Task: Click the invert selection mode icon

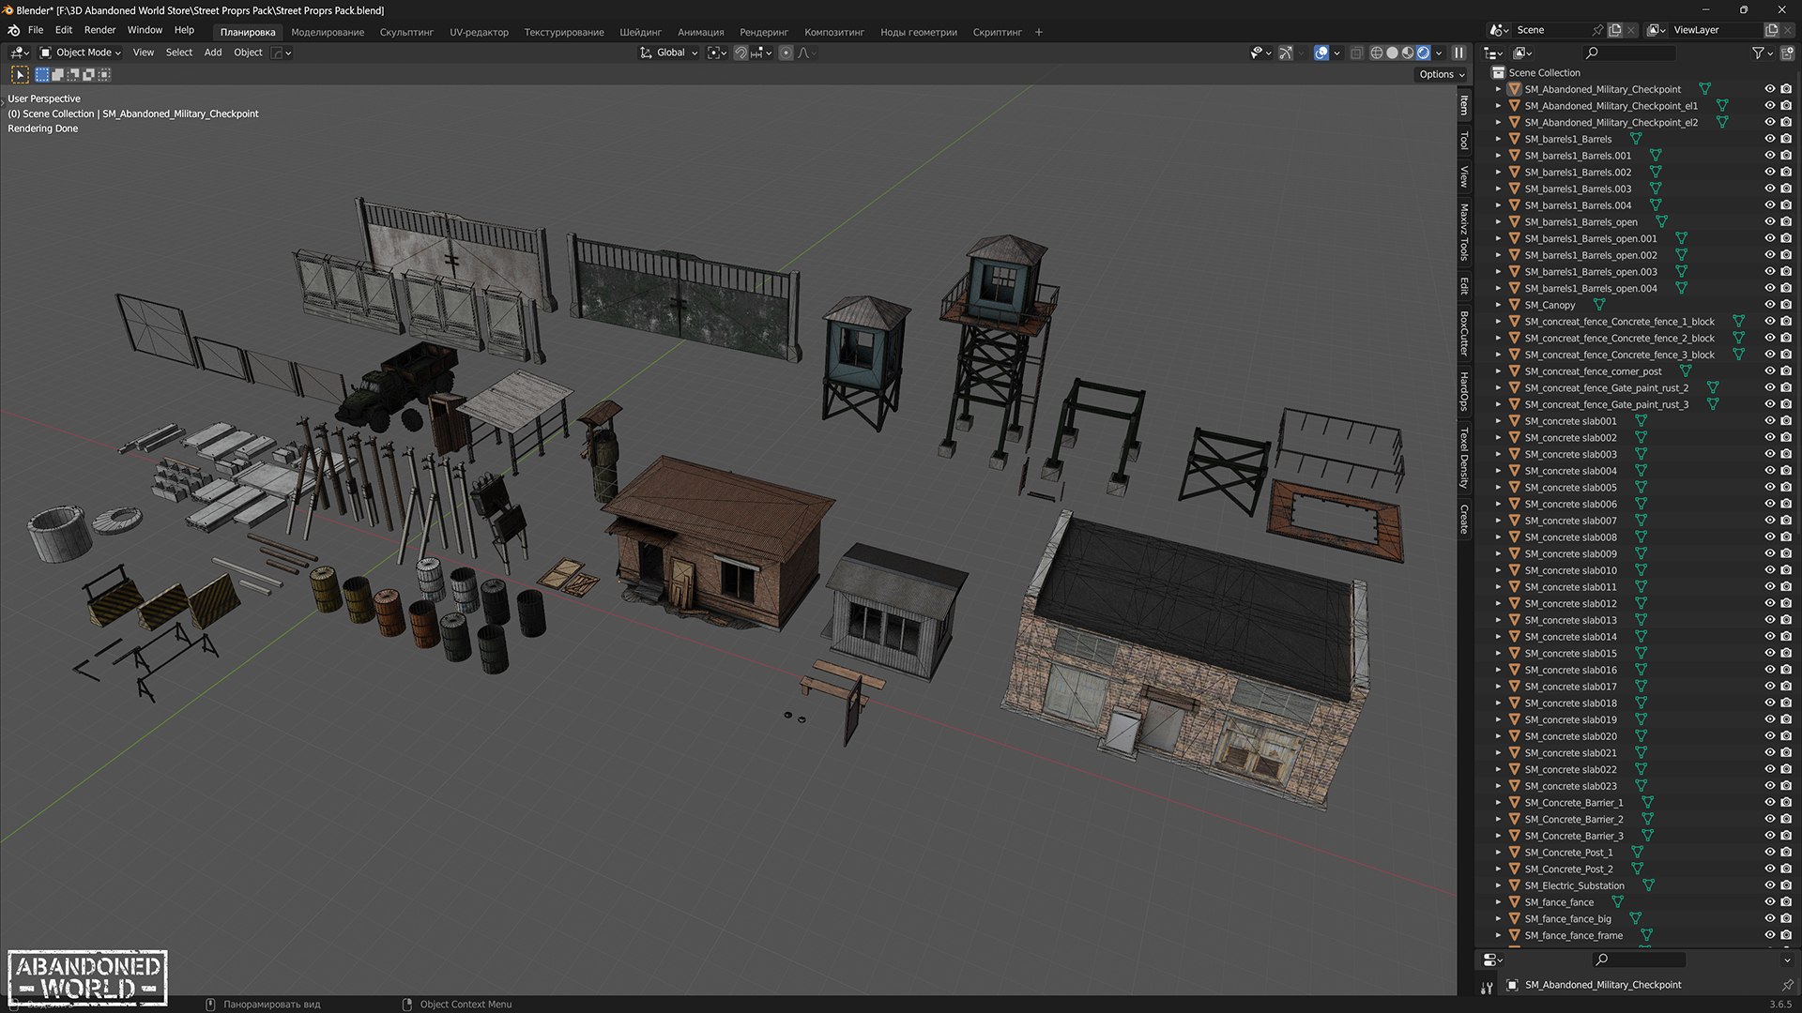Action: point(89,74)
